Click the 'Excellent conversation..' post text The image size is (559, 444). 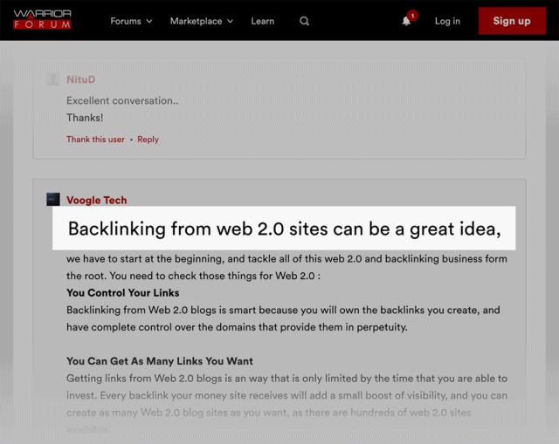(122, 100)
